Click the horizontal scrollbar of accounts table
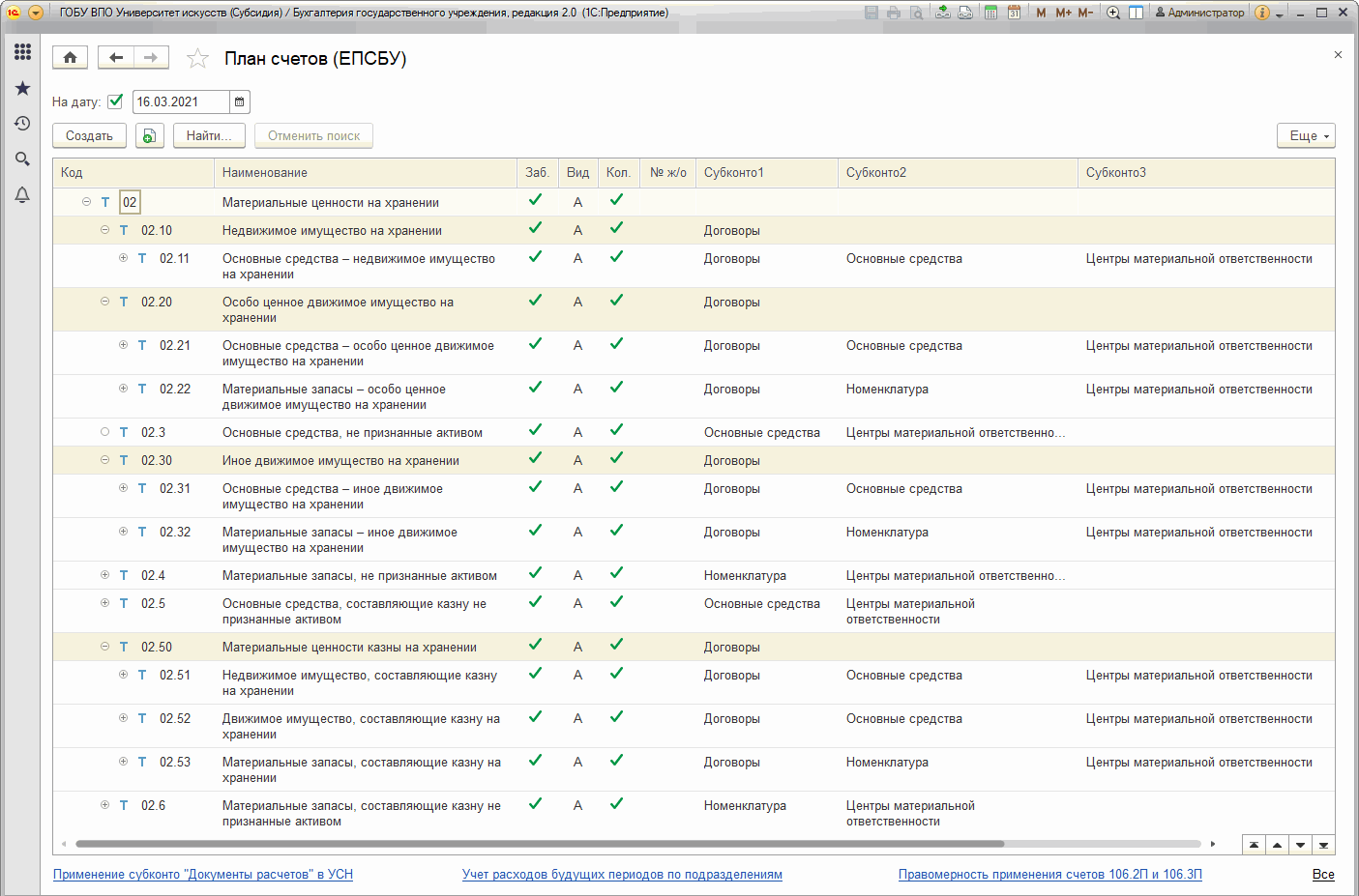This screenshot has height=896, width=1359. pos(540,844)
